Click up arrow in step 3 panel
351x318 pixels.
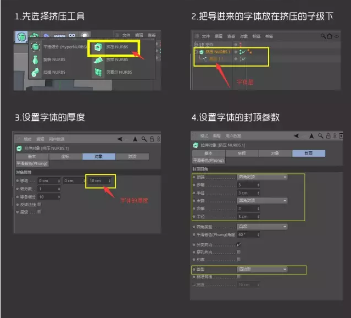135,139
